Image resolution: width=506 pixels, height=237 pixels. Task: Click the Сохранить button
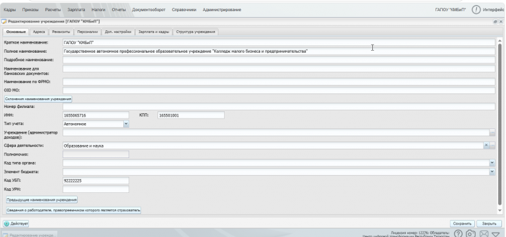pyautogui.click(x=463, y=223)
